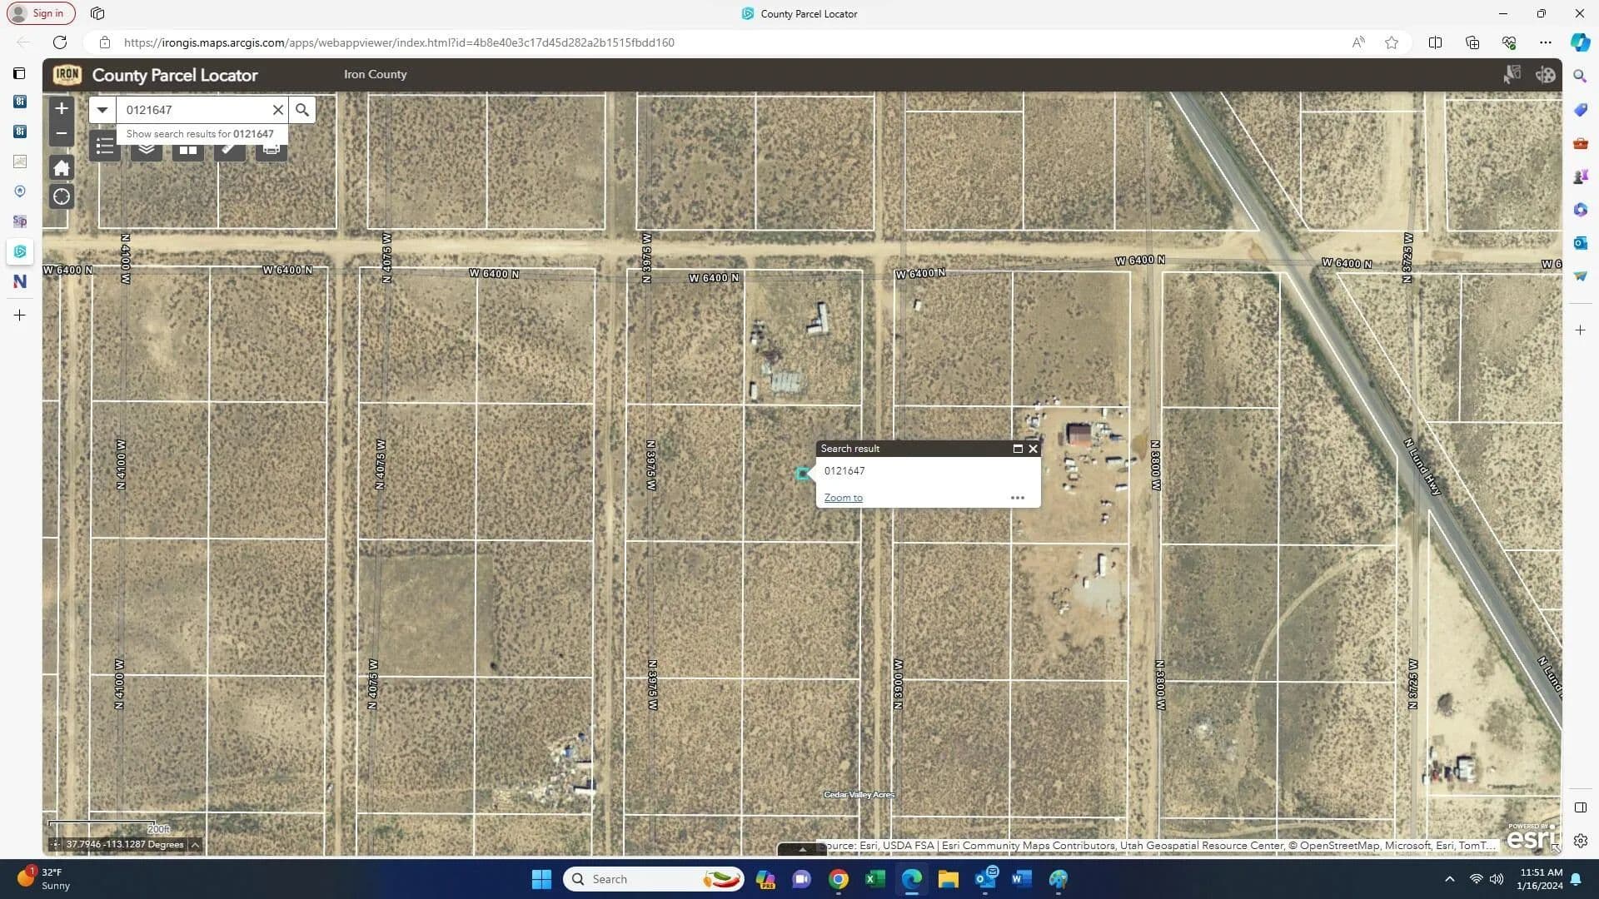1599x899 pixels.
Task: Expand coordinate widget arrow near scale bar
Action: tap(195, 845)
